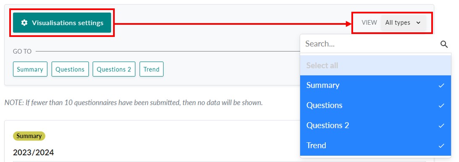This screenshot has width=459, height=162.
Task: Click the magnifying glass search icon
Action: pos(444,44)
